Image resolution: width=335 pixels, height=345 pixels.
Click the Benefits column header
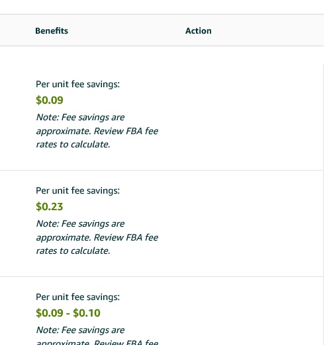point(52,31)
